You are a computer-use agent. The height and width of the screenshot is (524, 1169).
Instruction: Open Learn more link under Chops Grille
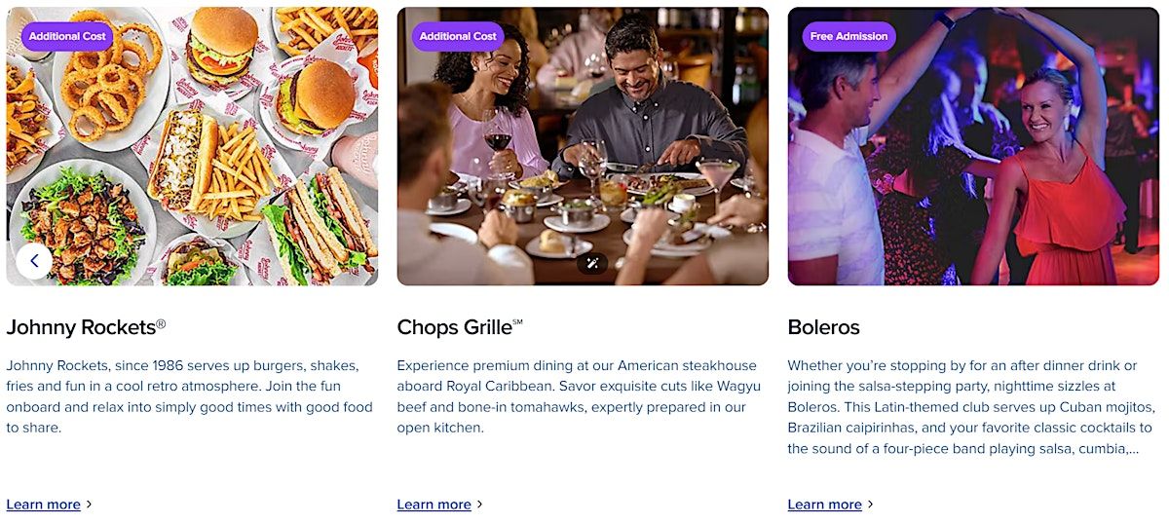click(x=434, y=505)
